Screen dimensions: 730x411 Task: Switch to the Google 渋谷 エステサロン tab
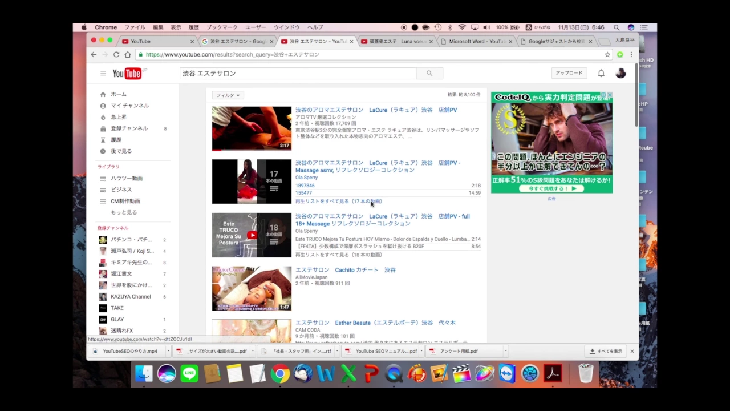[x=237, y=42]
